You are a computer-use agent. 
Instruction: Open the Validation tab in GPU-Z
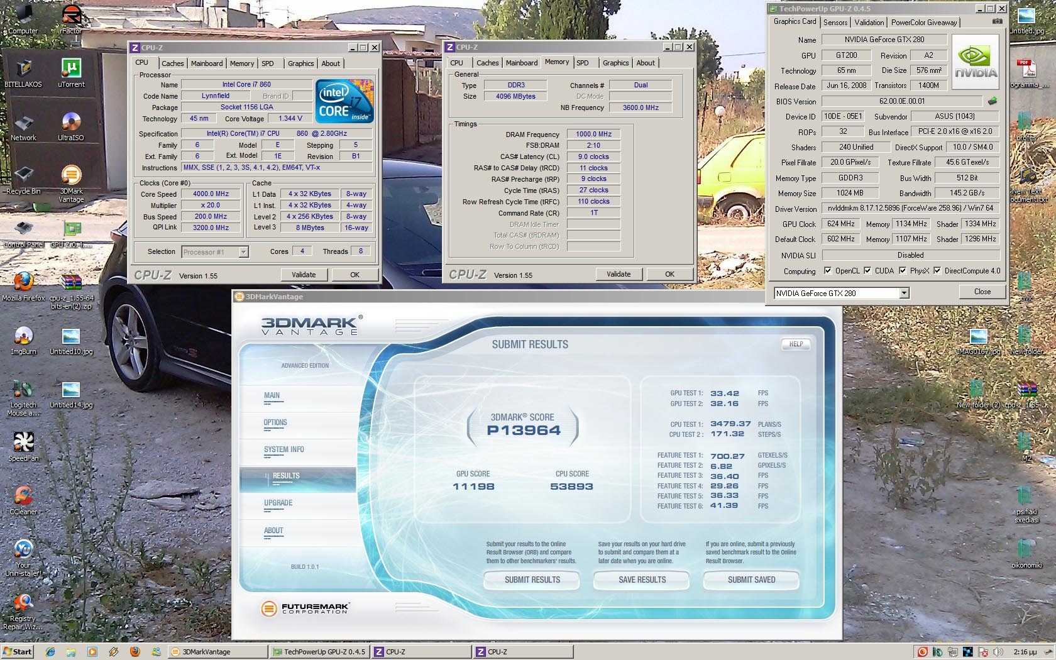coord(869,22)
